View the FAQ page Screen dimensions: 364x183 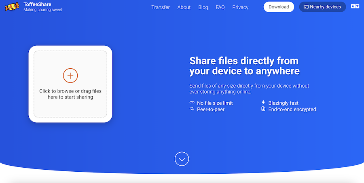220,7
